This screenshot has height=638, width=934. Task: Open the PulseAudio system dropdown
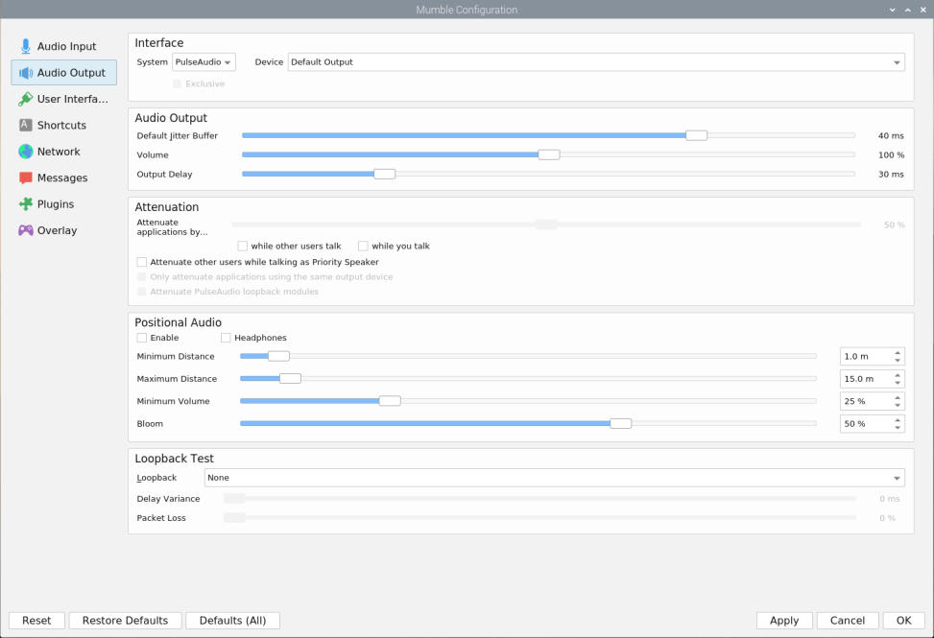[204, 62]
